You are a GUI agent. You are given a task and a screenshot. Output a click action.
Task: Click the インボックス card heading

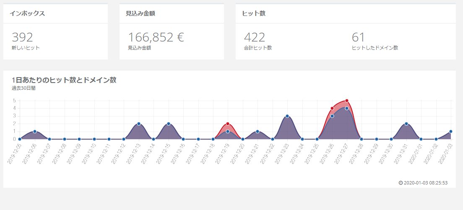point(27,13)
